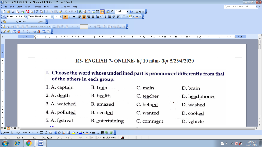Screen dimensions: 262x147
Task: Toggle Center paragraph alignment
Action: tap(84, 17)
